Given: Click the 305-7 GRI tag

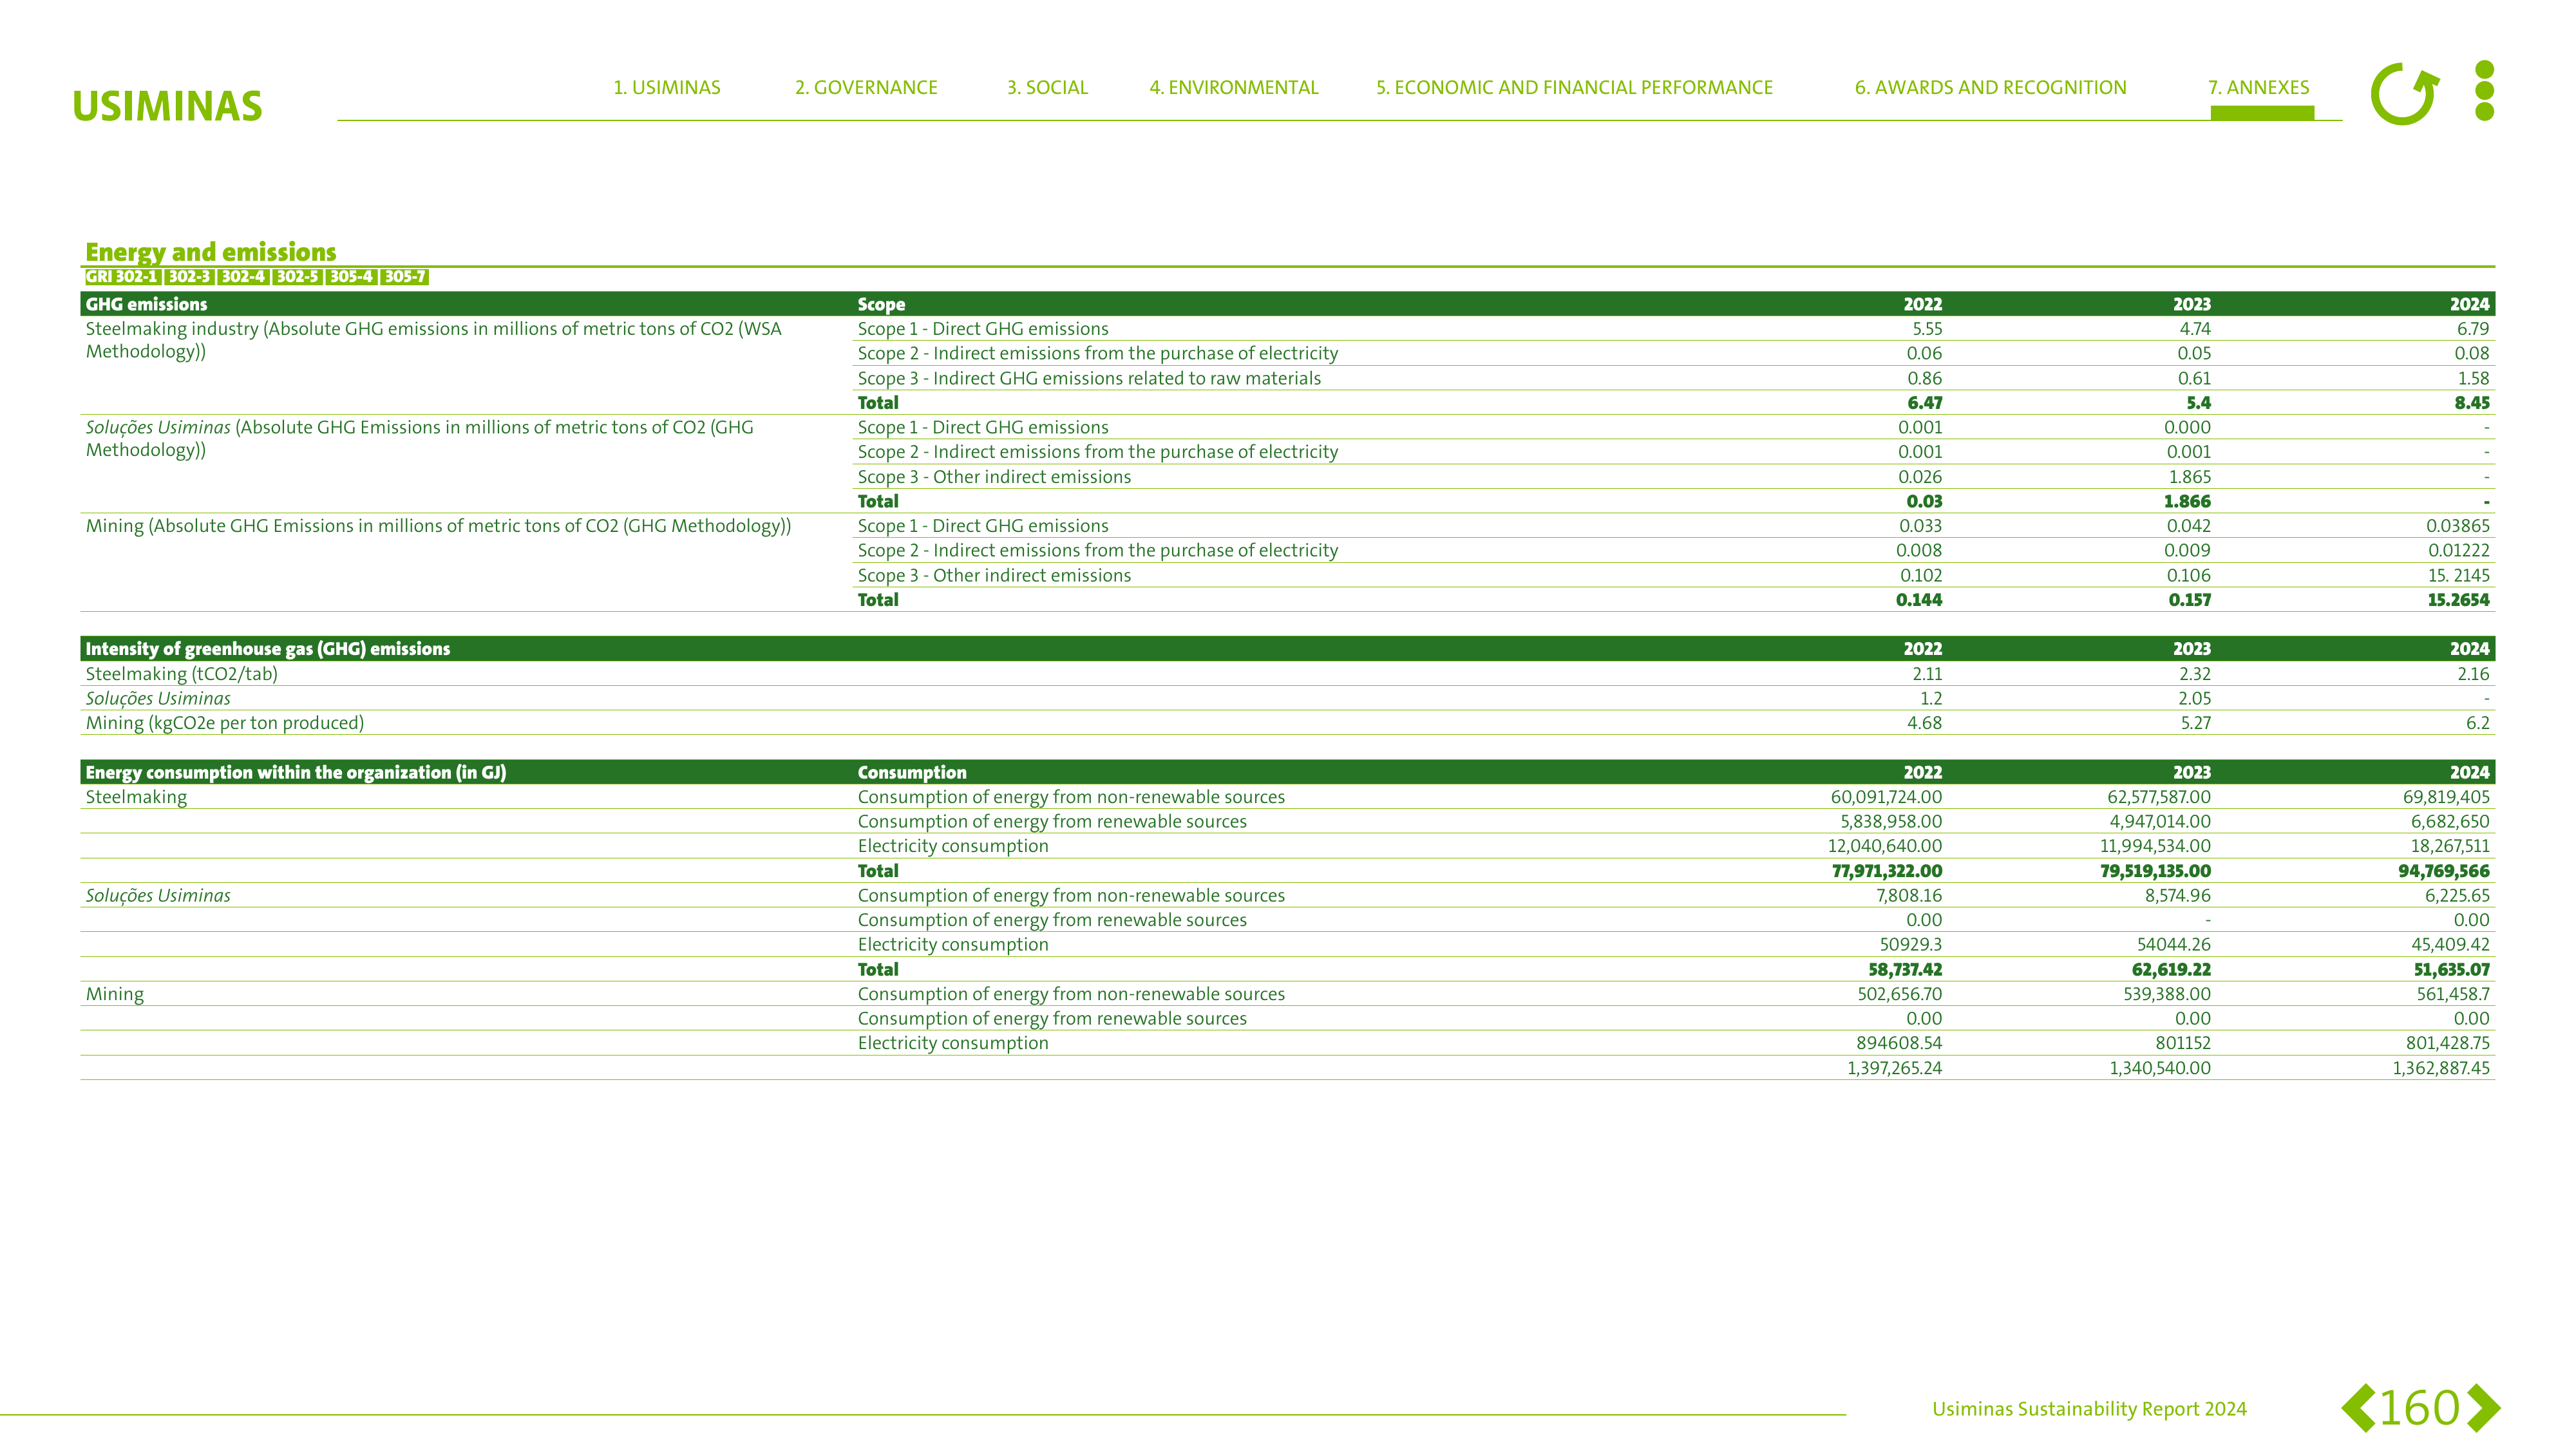Looking at the screenshot, I should coord(405,277).
